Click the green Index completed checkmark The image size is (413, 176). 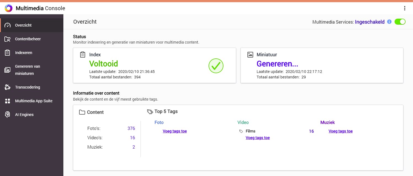pyautogui.click(x=216, y=66)
